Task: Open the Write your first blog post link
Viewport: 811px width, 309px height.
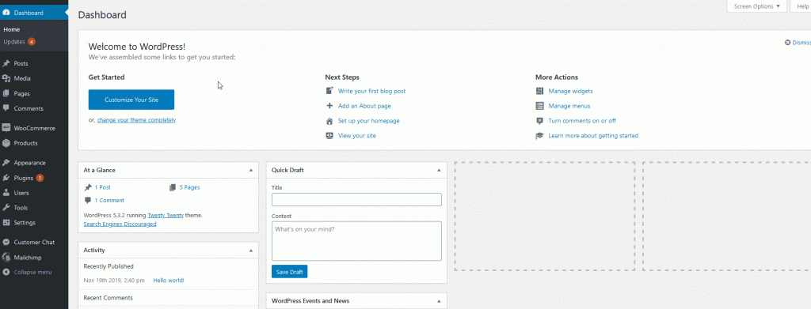Action: 371,91
